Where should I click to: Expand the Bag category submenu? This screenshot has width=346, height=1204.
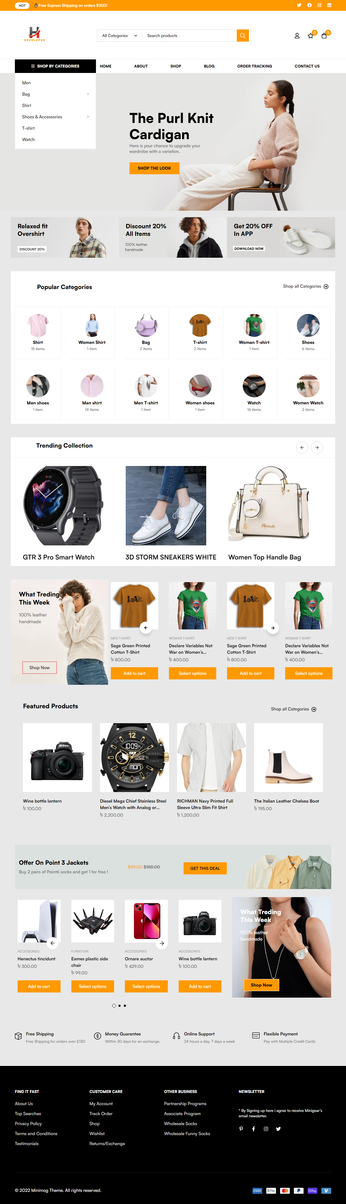tap(88, 94)
